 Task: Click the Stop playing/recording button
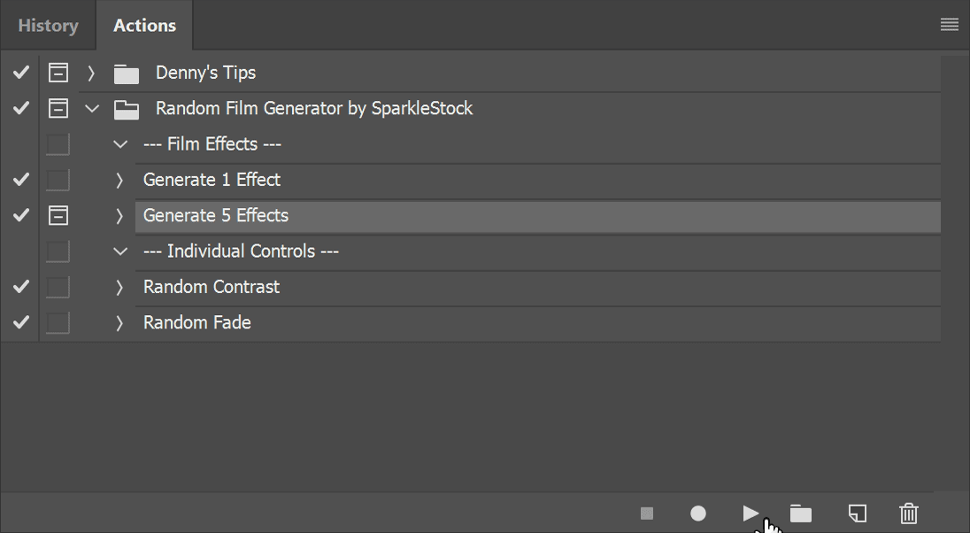tap(646, 514)
